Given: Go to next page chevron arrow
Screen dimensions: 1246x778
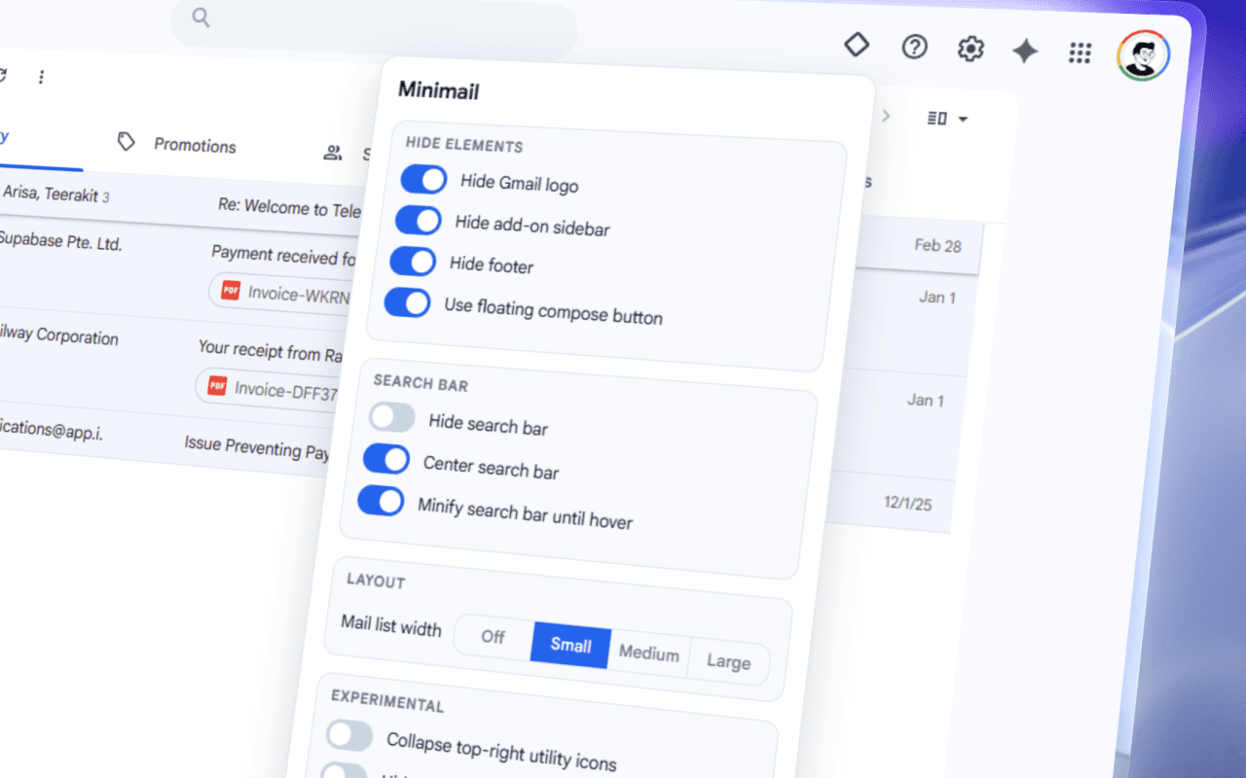Looking at the screenshot, I should tap(886, 116).
